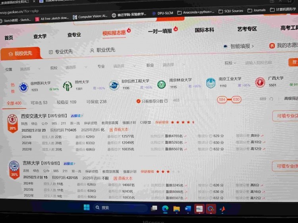Click browser address bar URL

[x=19, y=12]
